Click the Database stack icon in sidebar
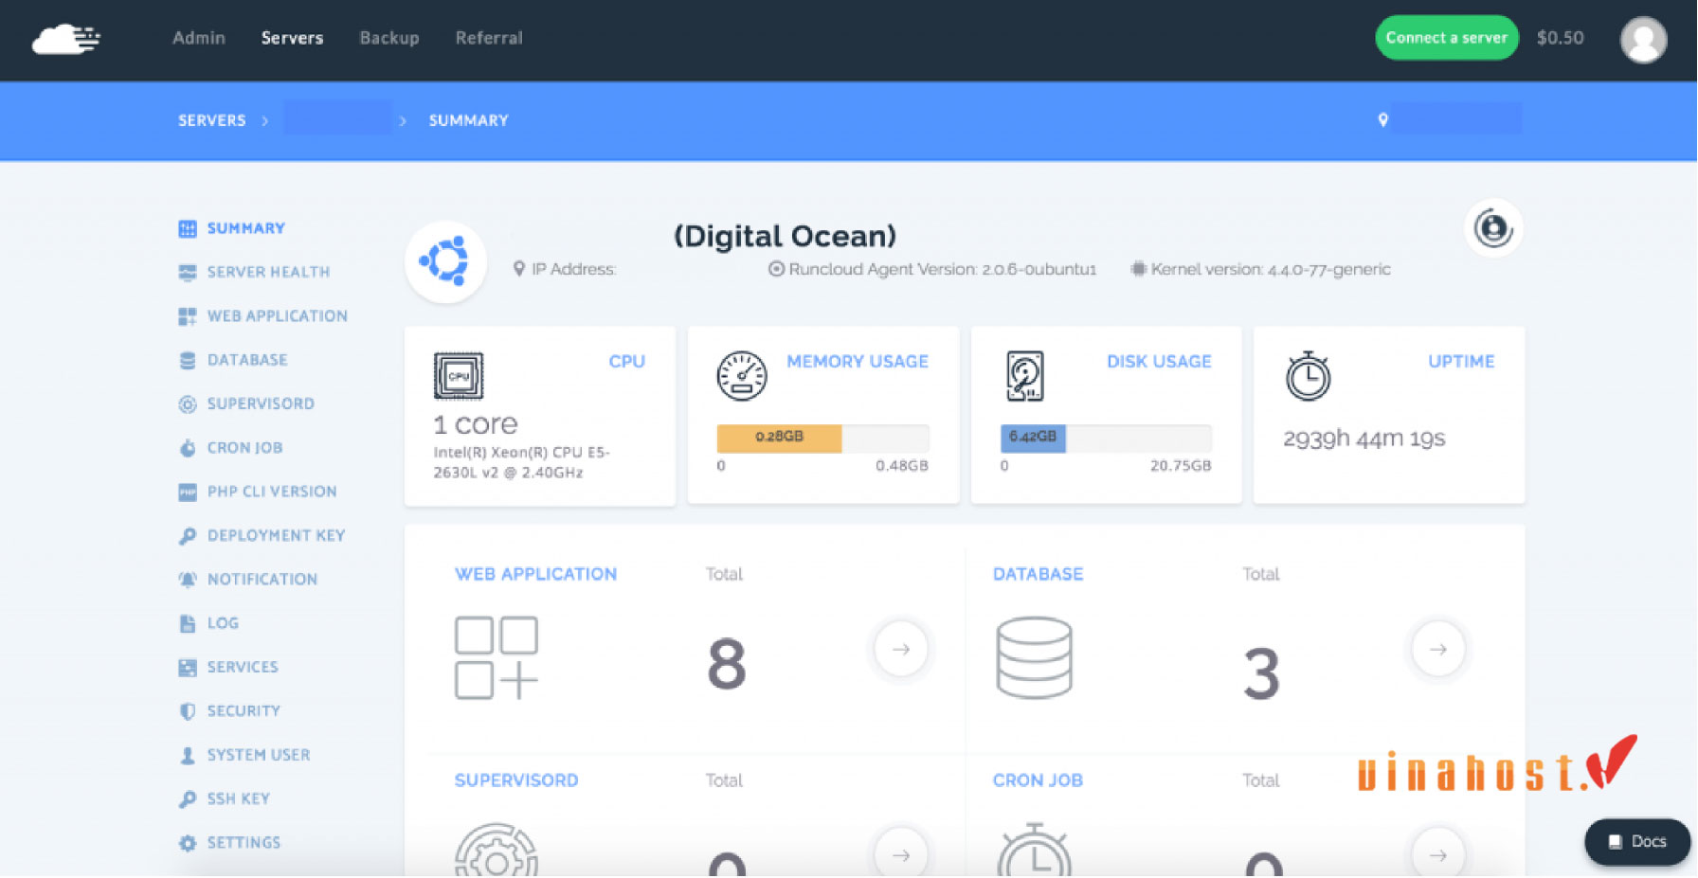The image size is (1698, 878). click(188, 361)
